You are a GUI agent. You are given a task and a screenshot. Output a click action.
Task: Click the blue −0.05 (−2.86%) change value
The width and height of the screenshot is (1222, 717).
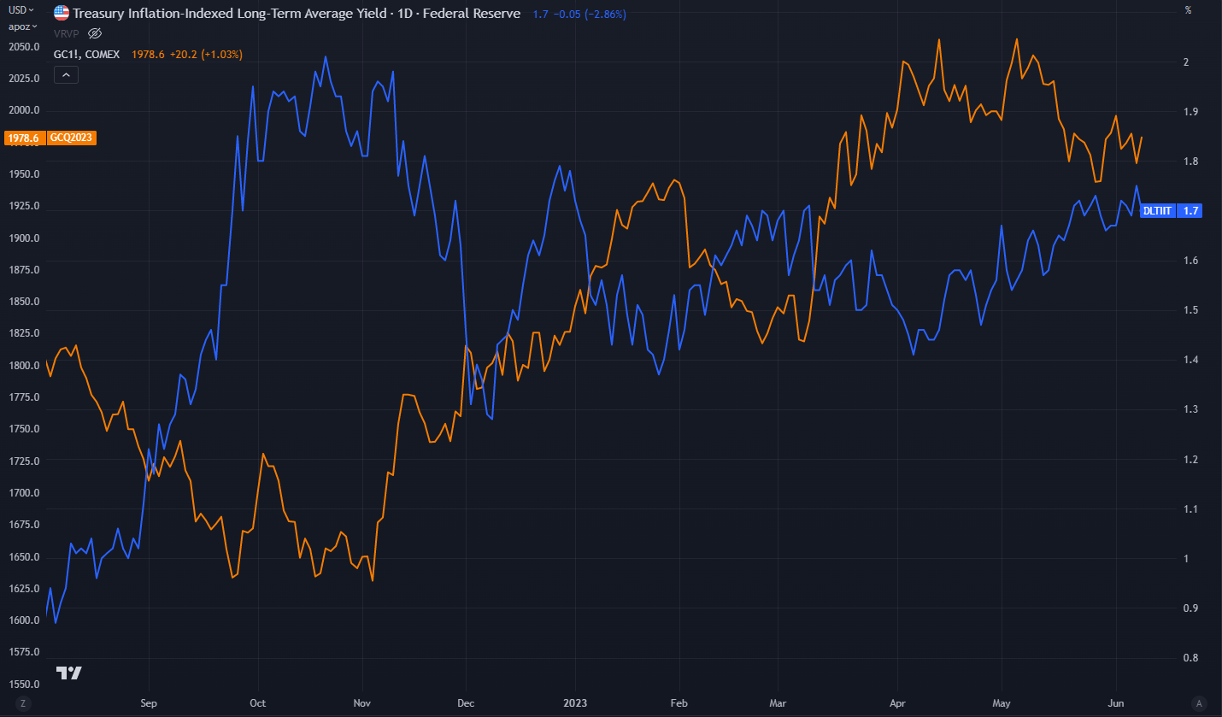pyautogui.click(x=589, y=15)
